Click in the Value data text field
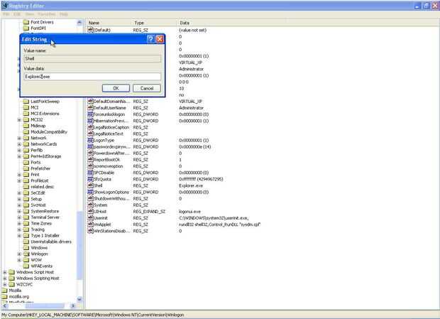440x319 pixels. (x=92, y=77)
